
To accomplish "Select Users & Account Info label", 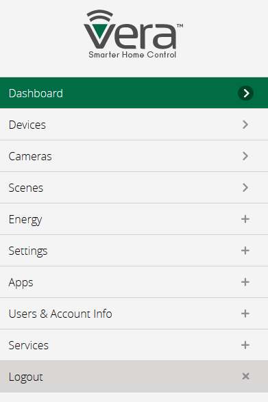I will 60,314.
